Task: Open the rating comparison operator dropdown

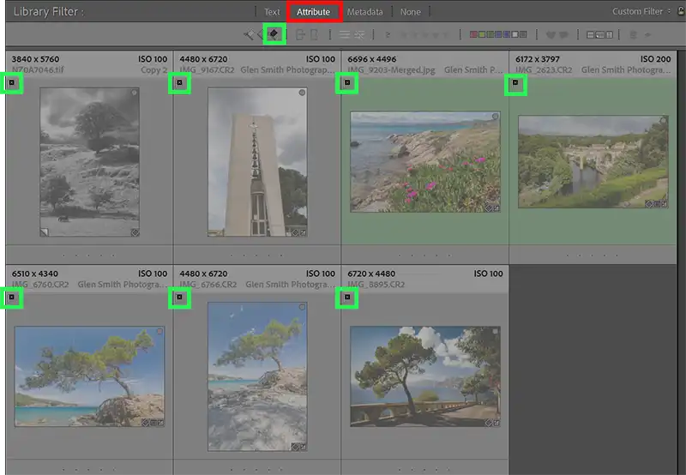Action: [388, 34]
